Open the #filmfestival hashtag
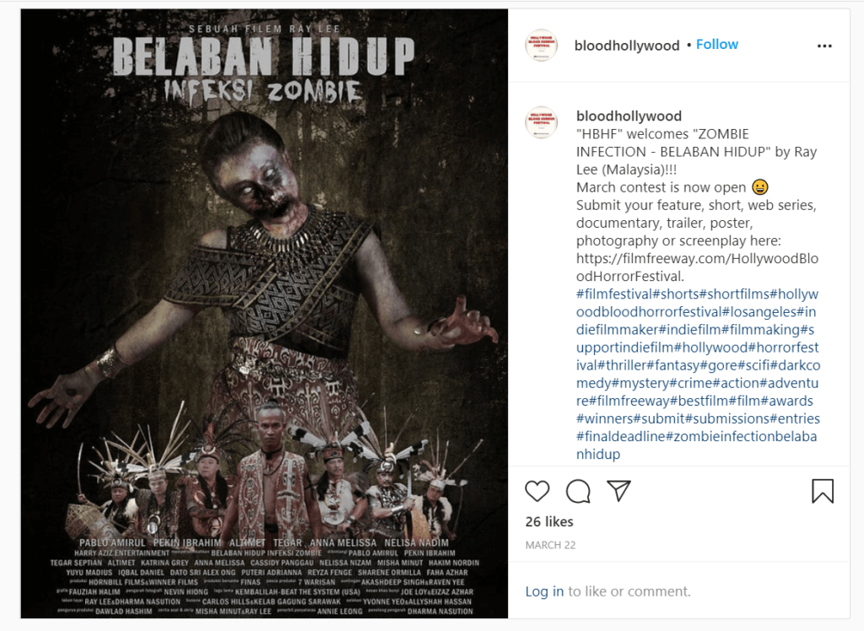The image size is (864, 631). pyautogui.click(x=614, y=294)
